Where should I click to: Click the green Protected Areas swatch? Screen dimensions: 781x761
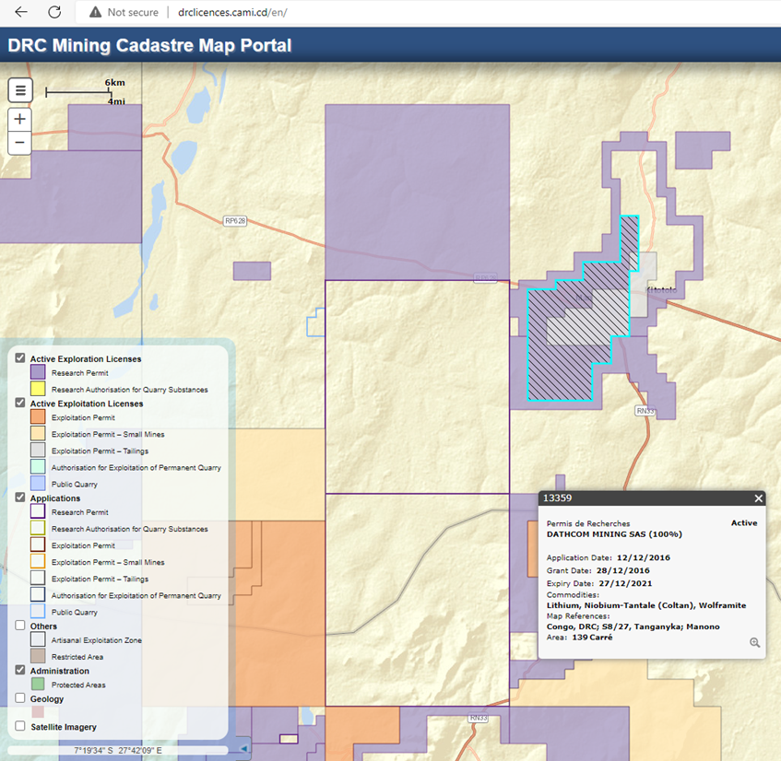[x=38, y=684]
